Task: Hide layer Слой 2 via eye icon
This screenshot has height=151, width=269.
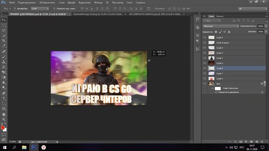Action: click(x=204, y=53)
